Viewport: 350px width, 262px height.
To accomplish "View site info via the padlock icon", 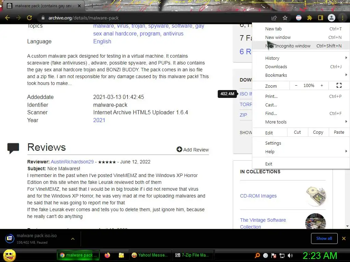I will pyautogui.click(x=43, y=18).
